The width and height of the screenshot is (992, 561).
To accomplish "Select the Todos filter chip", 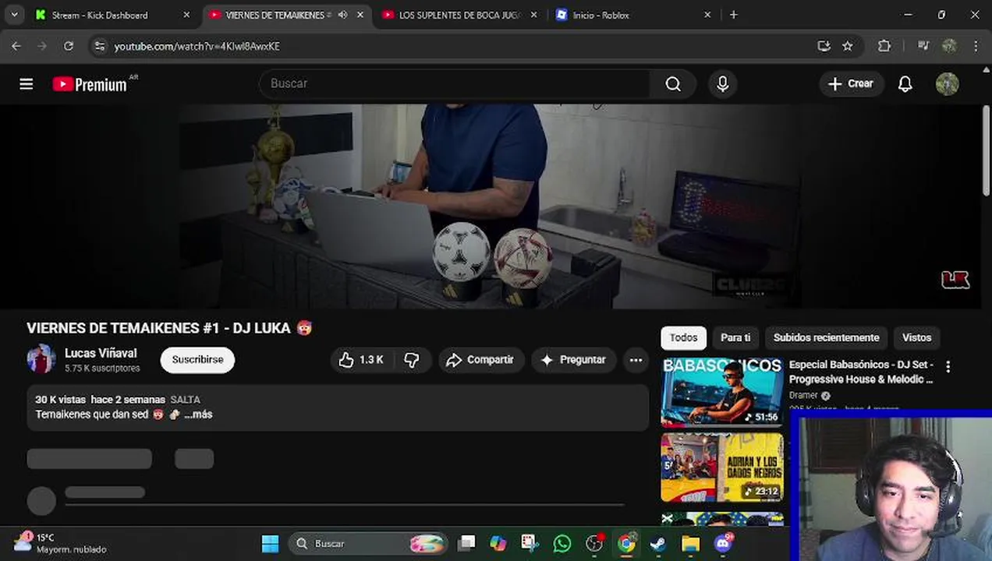I will pos(683,337).
